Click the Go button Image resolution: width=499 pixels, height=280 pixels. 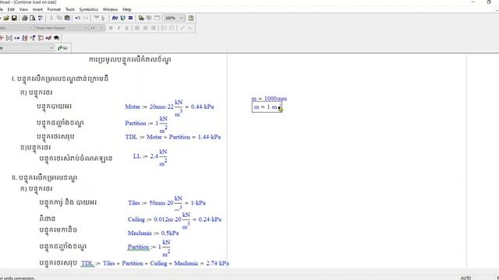[x=63, y=48]
